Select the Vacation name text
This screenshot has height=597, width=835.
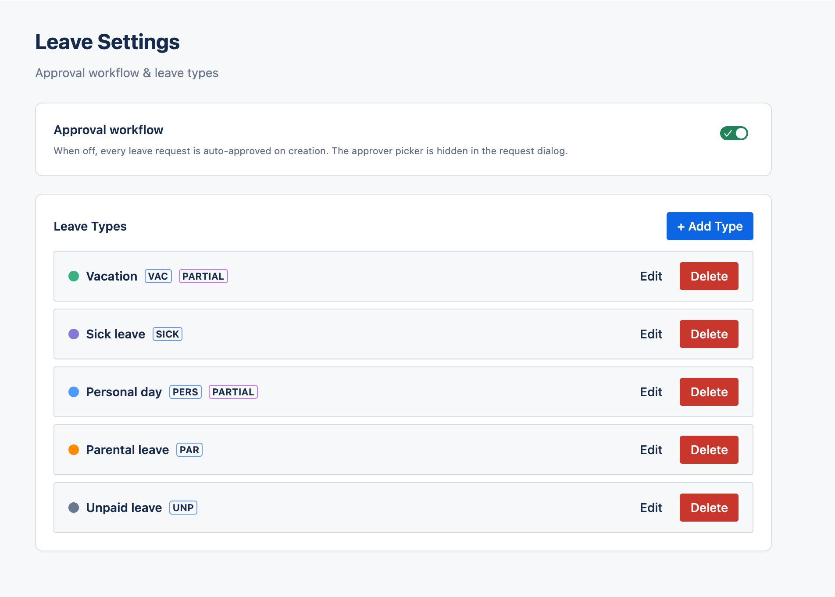pyautogui.click(x=111, y=276)
